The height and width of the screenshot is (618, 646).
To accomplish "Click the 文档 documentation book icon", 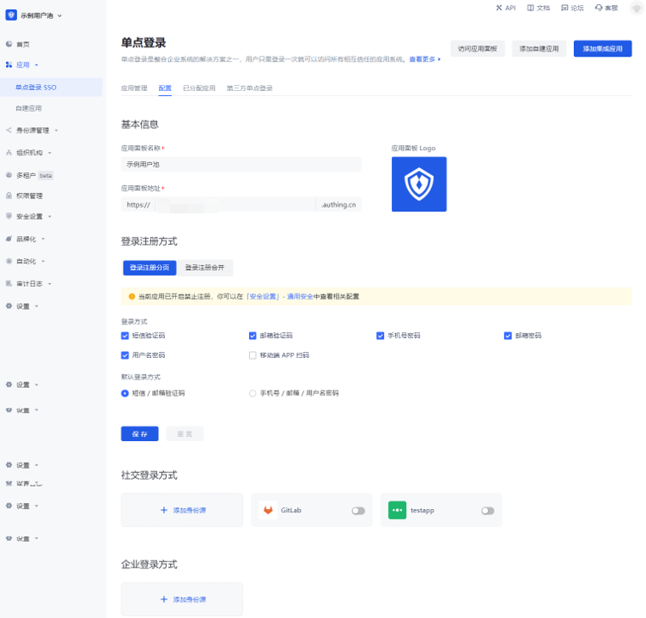I will pos(532,8).
